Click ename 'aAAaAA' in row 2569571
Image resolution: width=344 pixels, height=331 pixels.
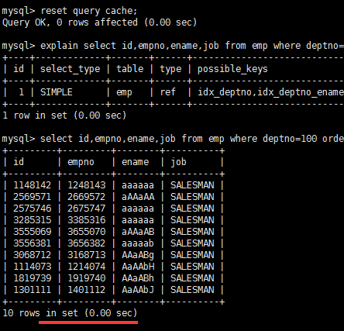[x=138, y=197]
